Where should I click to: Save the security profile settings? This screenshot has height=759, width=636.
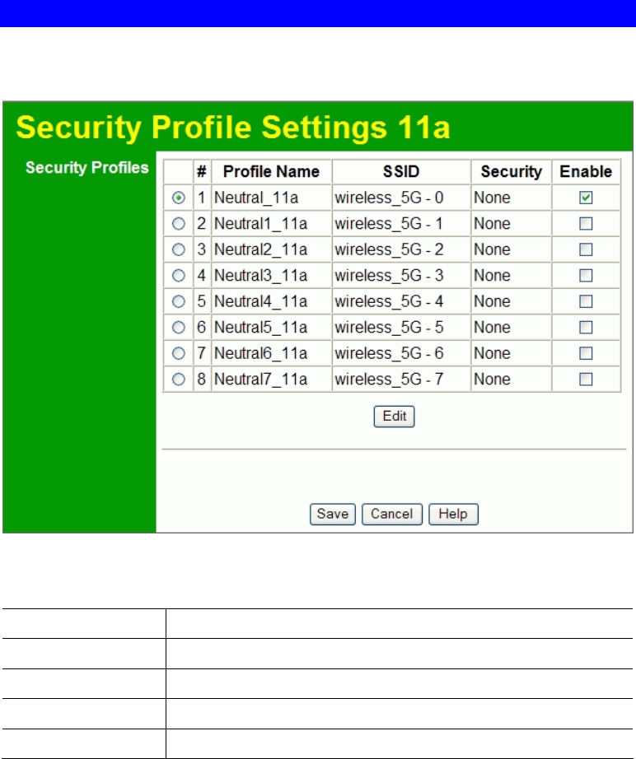(333, 515)
